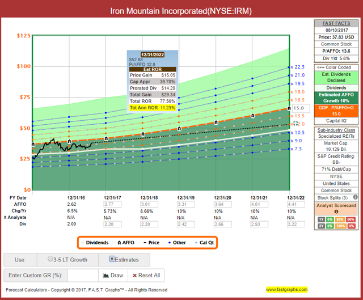Click the red 0% badge in 2Y row
The image size is (363, 300).
click(352, 226)
